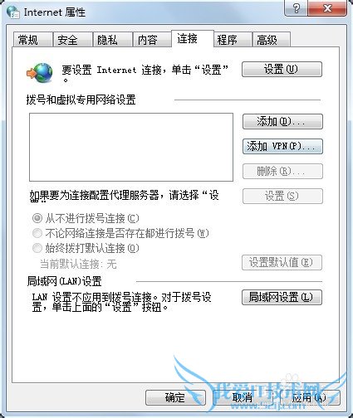This screenshot has width=353, height=418.
Task: Click the 添加 VPN(P)... button
Action: 282,146
